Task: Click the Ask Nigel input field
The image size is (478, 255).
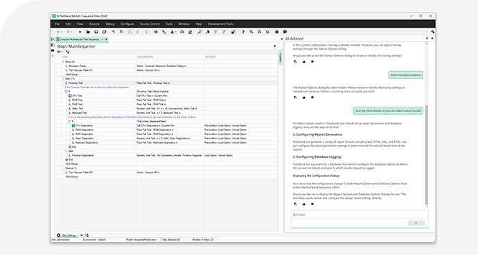Action: tap(360, 215)
